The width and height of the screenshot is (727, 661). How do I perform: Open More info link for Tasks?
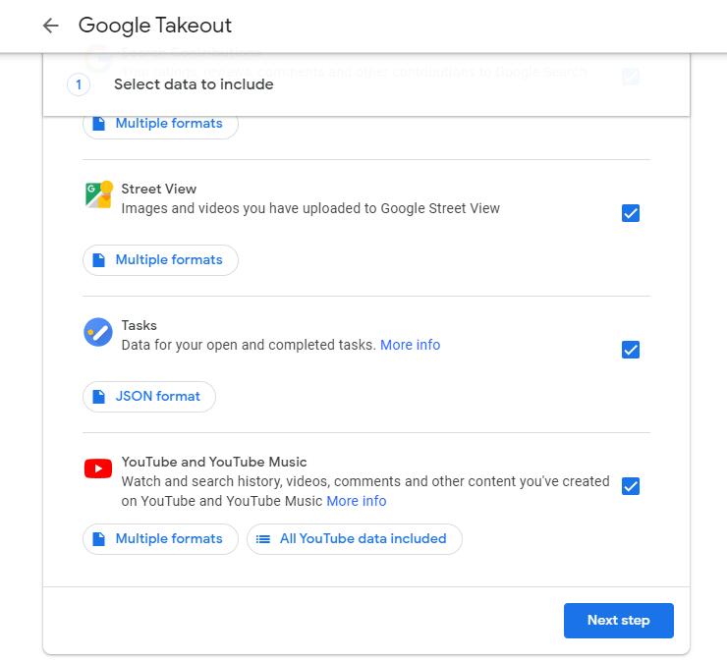[x=410, y=345]
